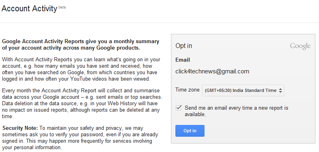The image size is (319, 152).
Task: Click the 'Time zone' field label
Action: tap(188, 90)
